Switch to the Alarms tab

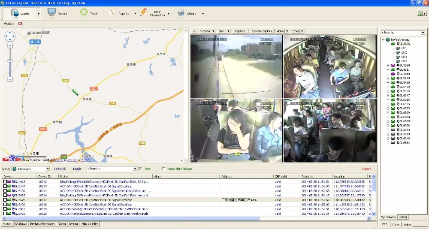pos(62,224)
